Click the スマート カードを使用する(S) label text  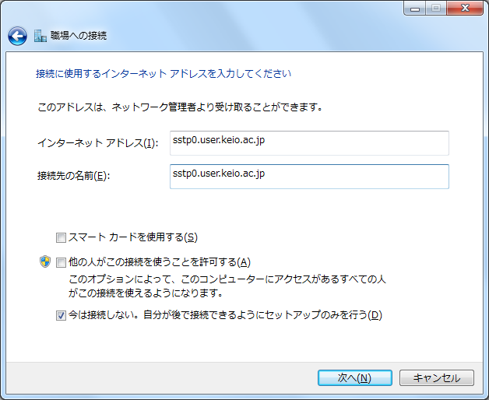point(132,237)
